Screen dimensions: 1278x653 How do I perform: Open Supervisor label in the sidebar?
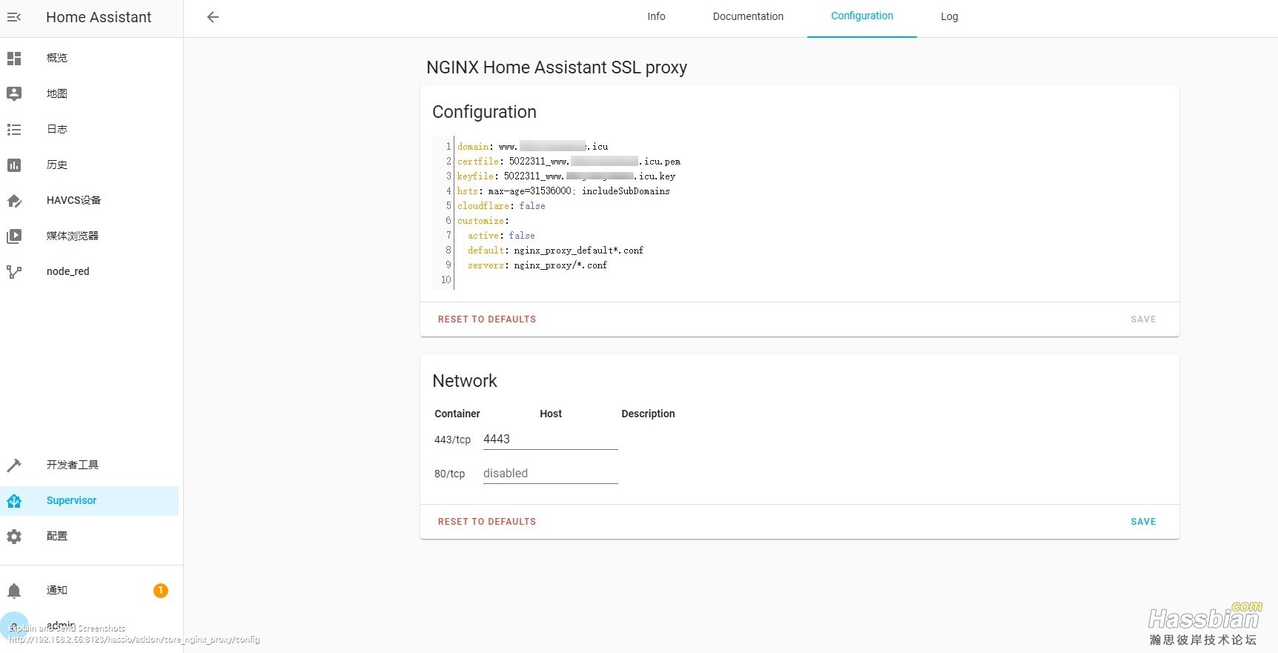(x=72, y=500)
